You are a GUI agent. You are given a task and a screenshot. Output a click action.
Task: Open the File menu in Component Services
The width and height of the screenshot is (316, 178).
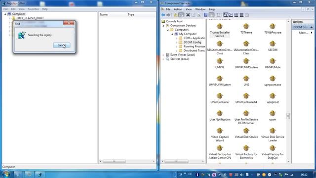point(168,9)
